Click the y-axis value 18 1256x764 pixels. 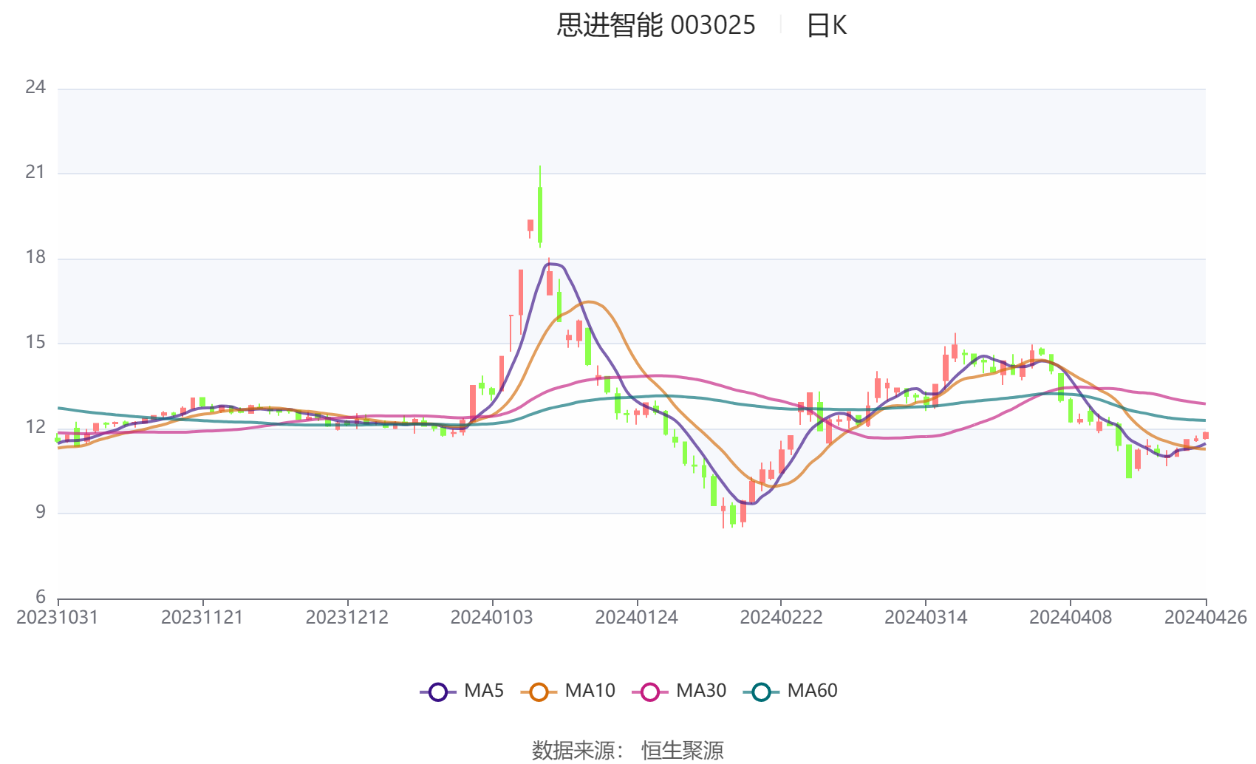click(35, 257)
